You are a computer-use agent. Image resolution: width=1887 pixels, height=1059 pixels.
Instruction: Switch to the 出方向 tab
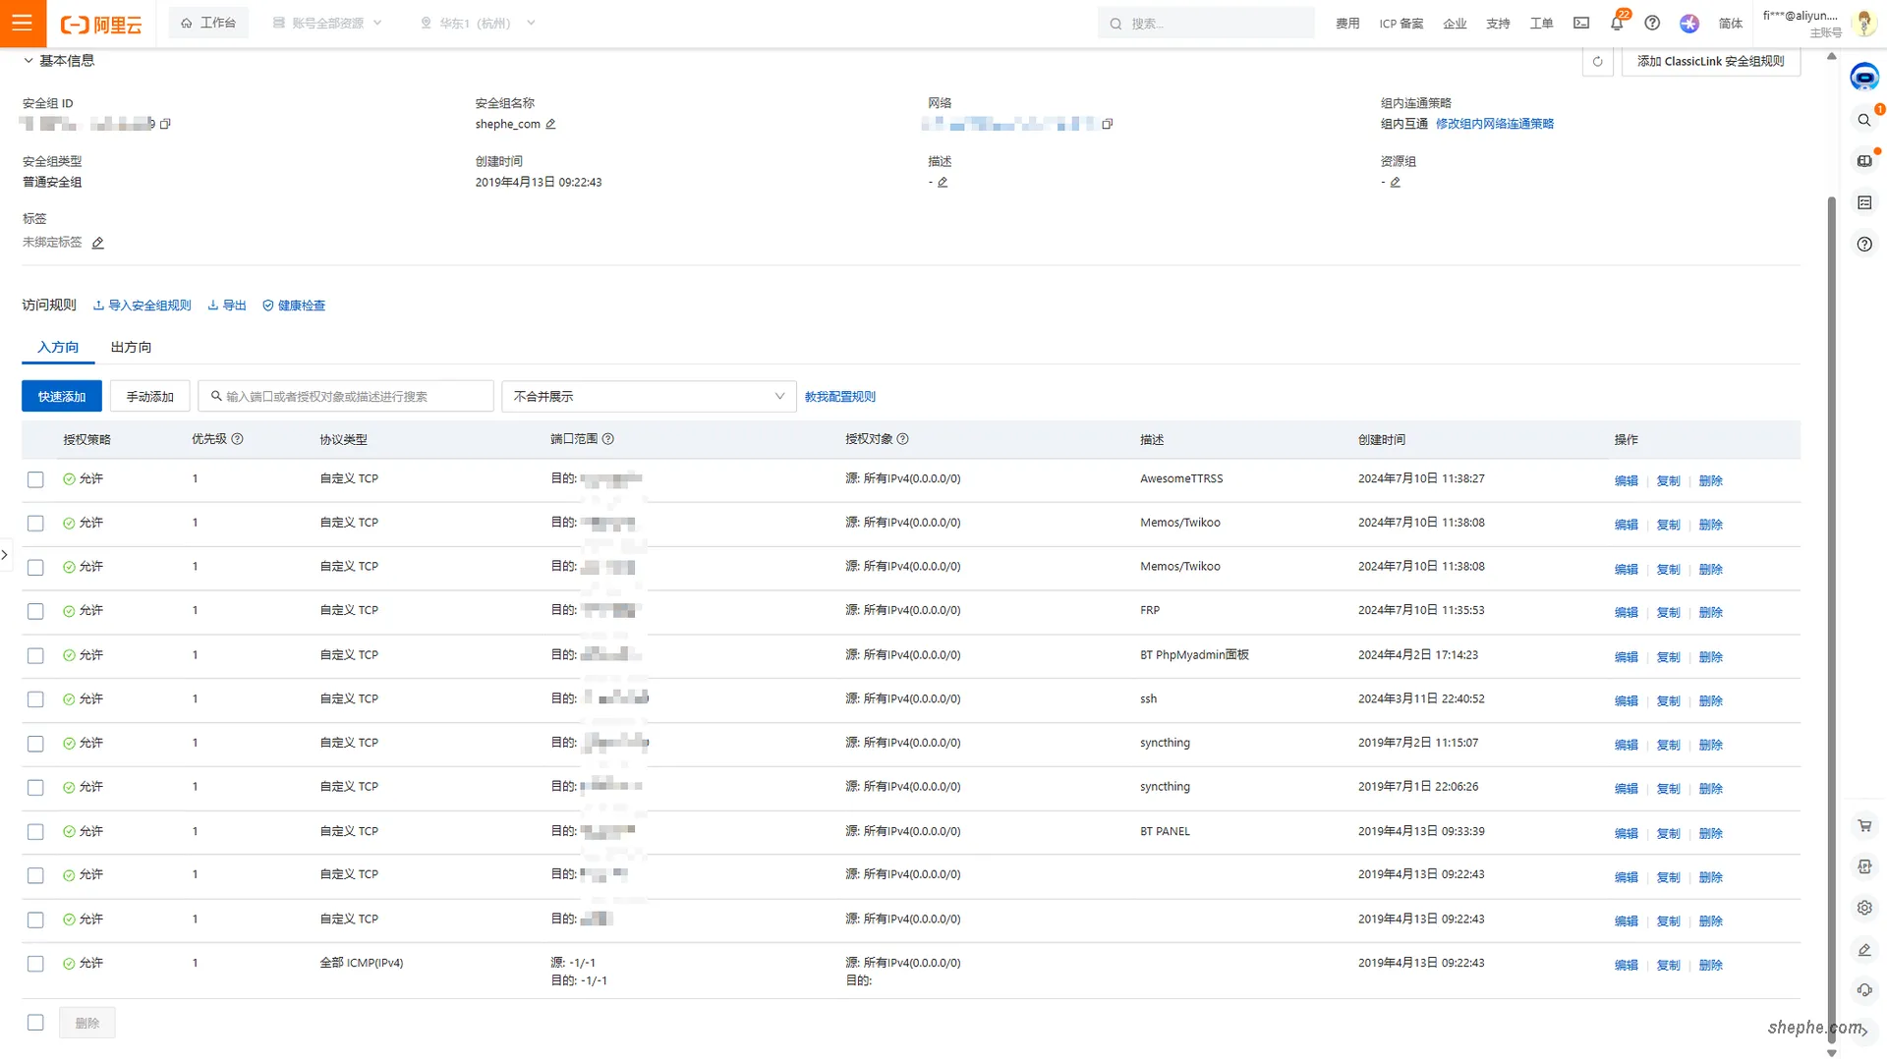(x=131, y=347)
